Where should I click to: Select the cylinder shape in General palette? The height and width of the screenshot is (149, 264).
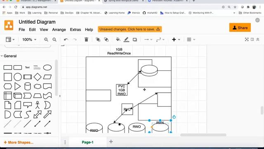tap(28, 87)
